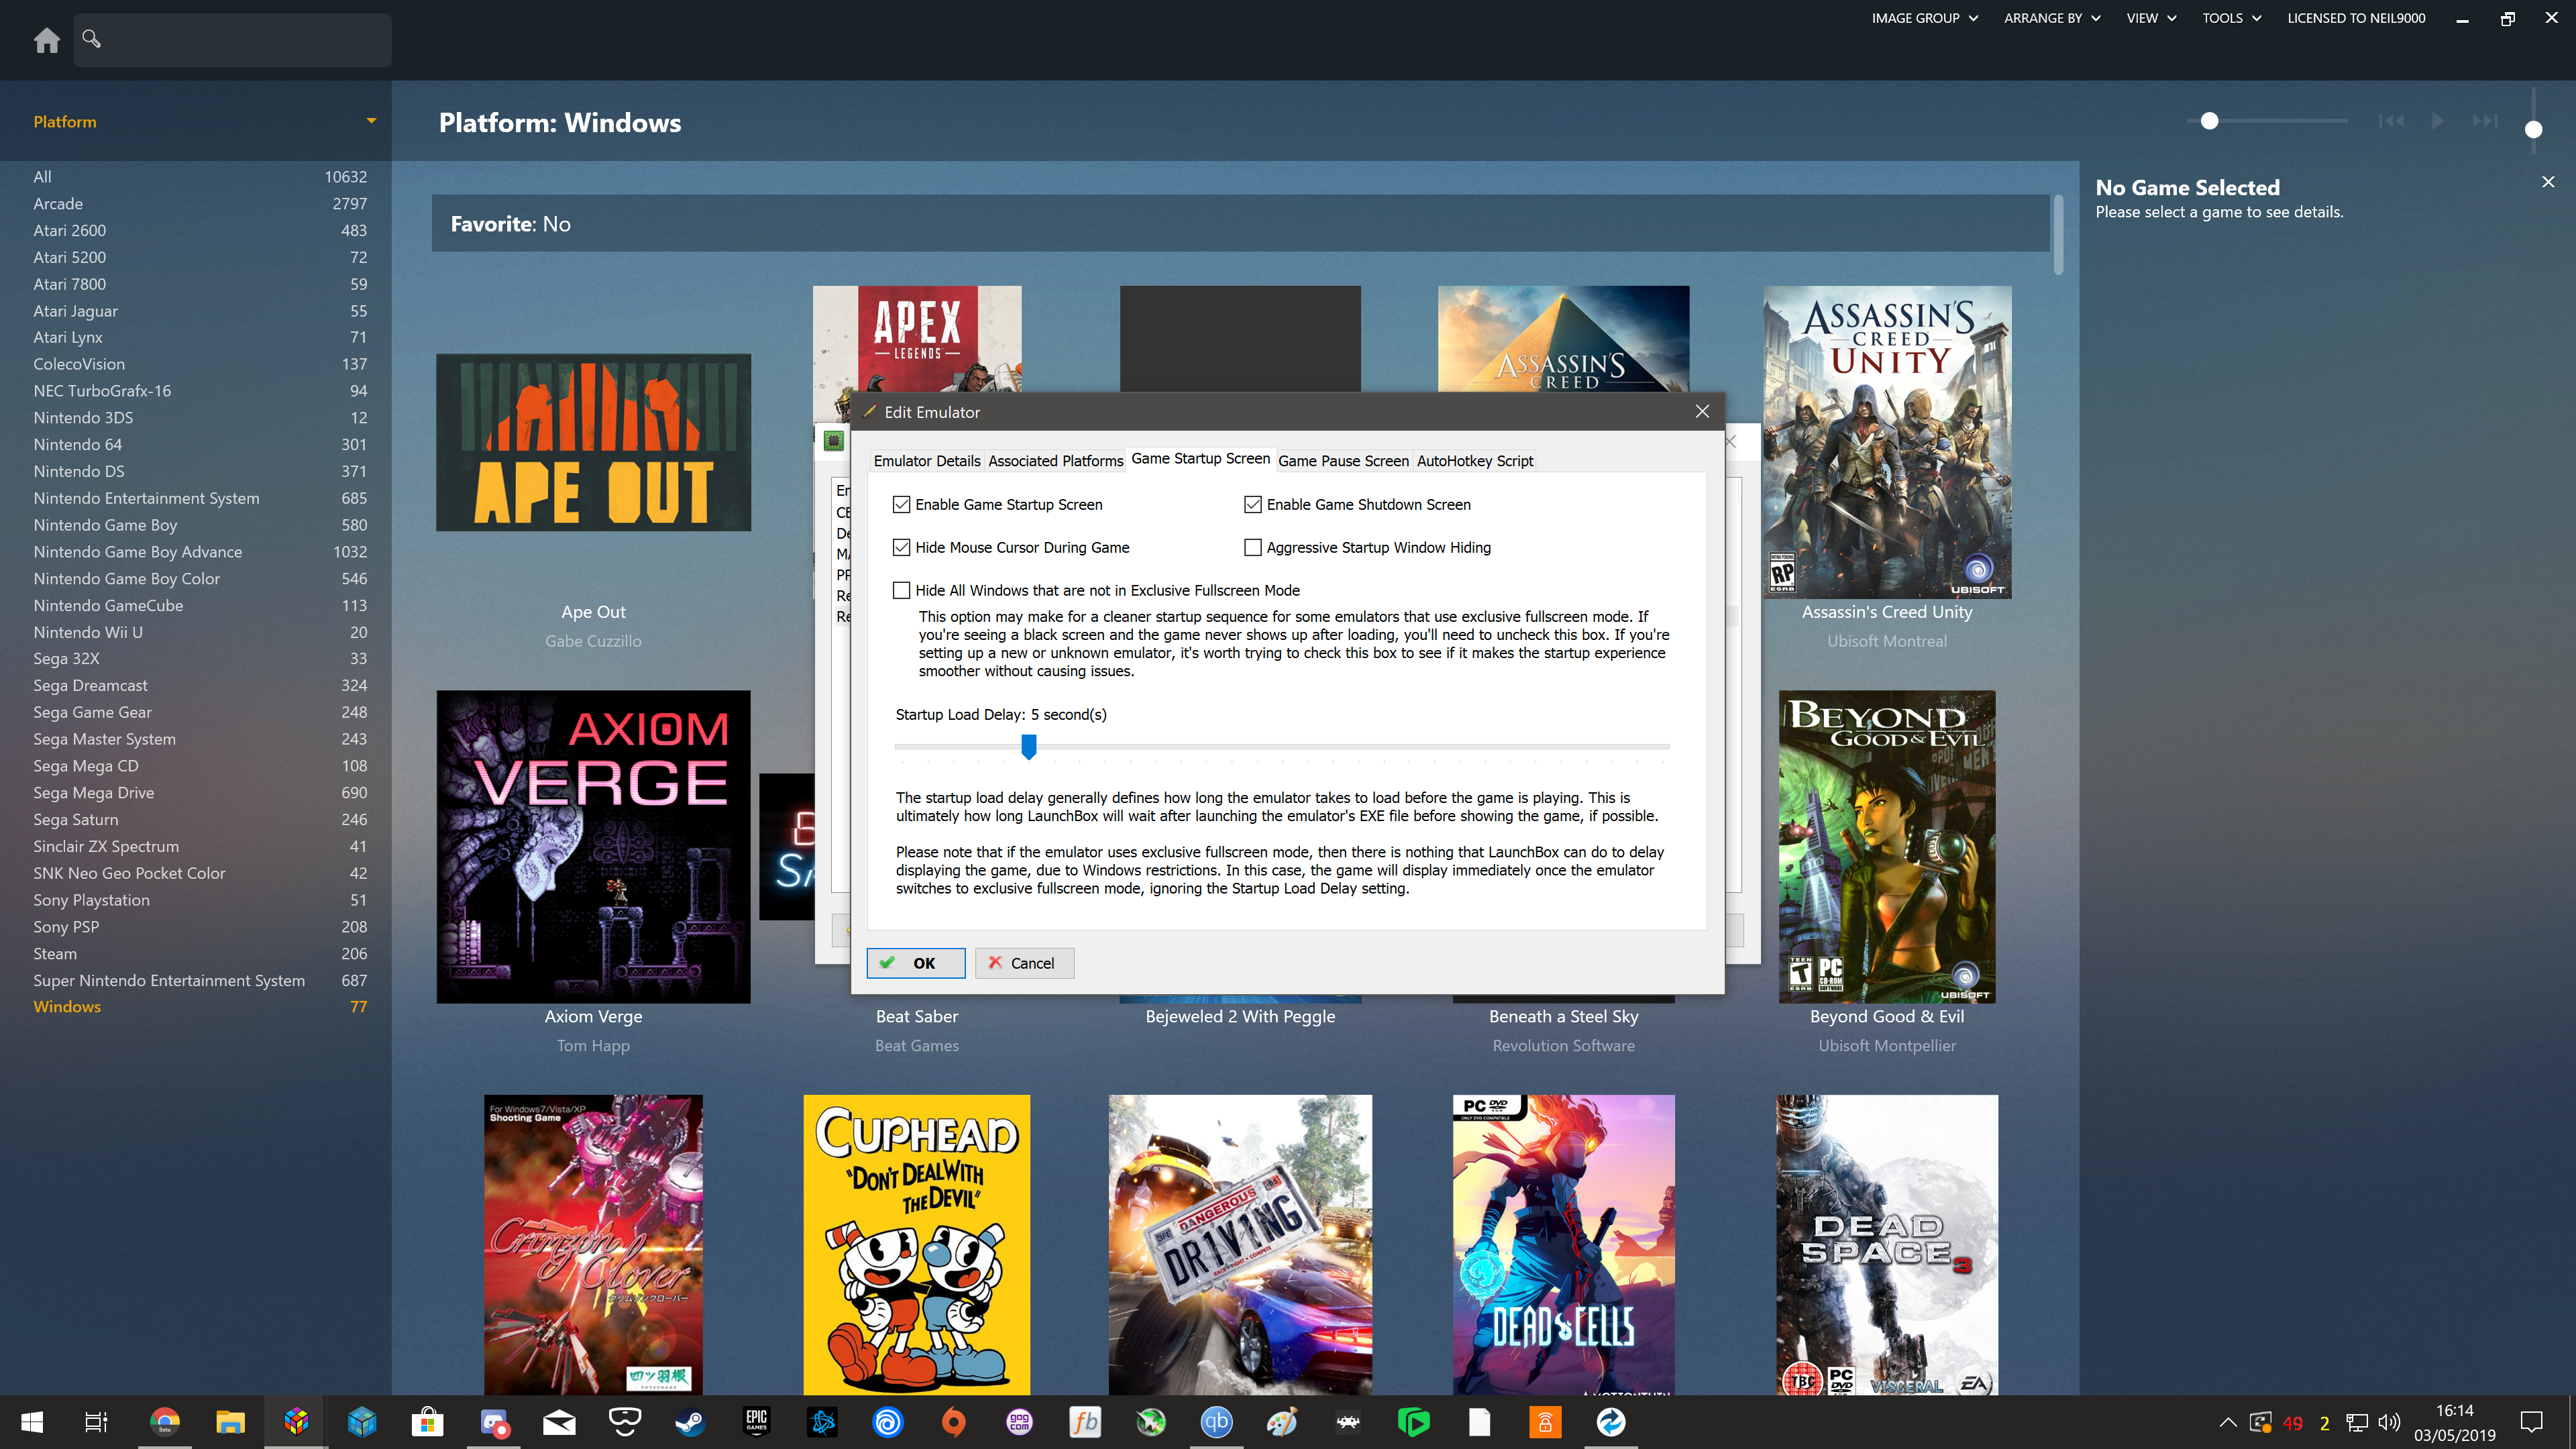This screenshot has height=1449, width=2576.
Task: Select the Steam platform
Action: [200, 954]
